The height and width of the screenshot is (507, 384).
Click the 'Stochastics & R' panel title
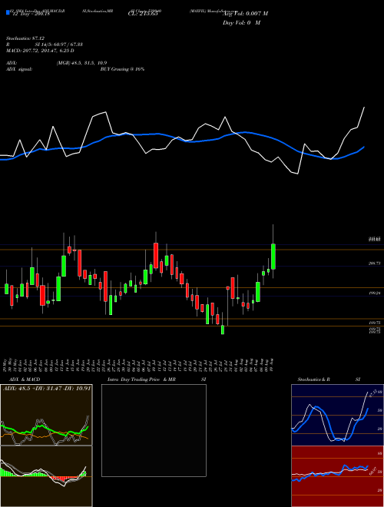[314, 379]
